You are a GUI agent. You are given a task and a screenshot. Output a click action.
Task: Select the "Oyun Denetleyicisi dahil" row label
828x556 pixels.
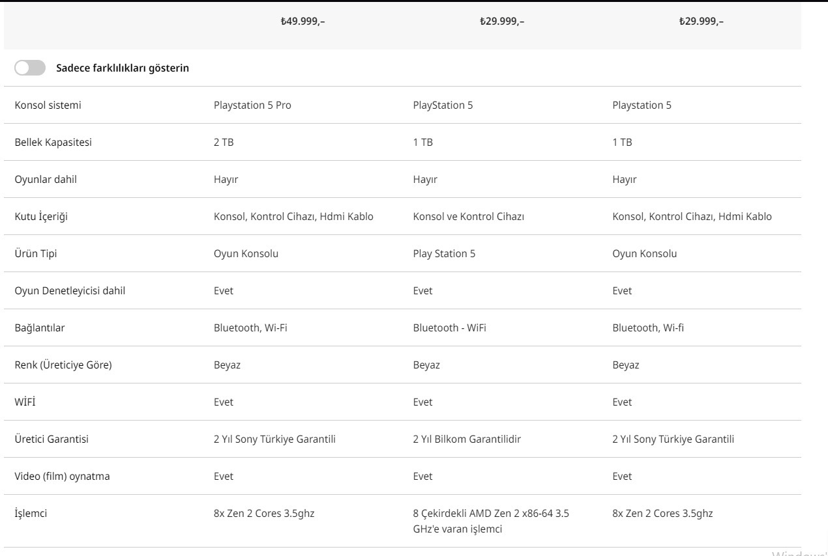pyautogui.click(x=70, y=291)
